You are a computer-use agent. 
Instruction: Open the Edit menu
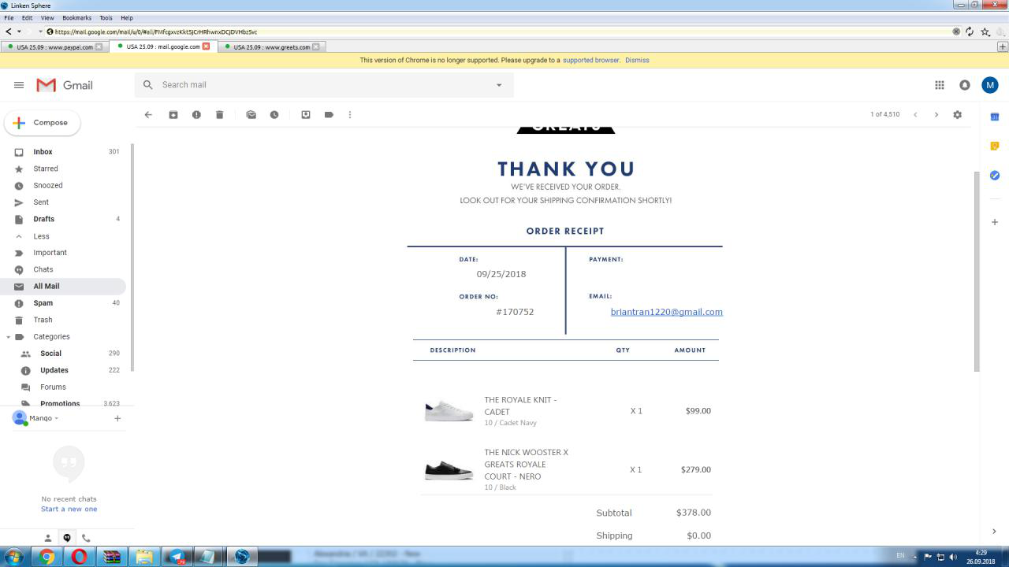coord(28,17)
